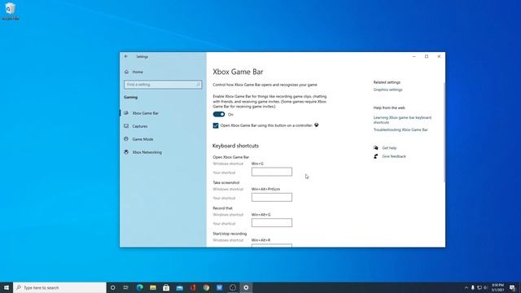
Task: Minimize the Settings window
Action: coord(414,56)
